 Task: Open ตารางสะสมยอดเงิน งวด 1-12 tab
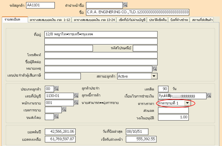pyautogui.click(x=50, y=20)
